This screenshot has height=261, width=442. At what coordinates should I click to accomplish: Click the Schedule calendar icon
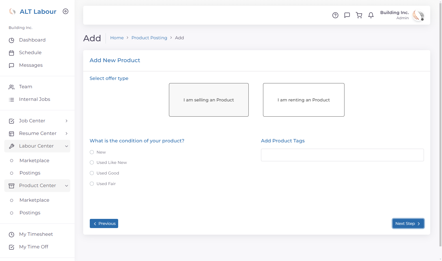[11, 53]
